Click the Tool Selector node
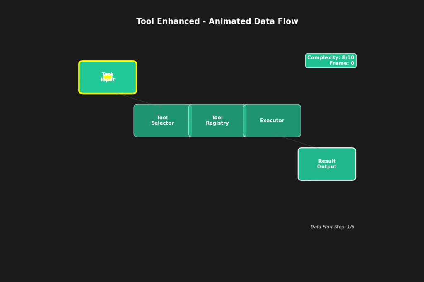The width and height of the screenshot is (424, 282). (x=162, y=121)
